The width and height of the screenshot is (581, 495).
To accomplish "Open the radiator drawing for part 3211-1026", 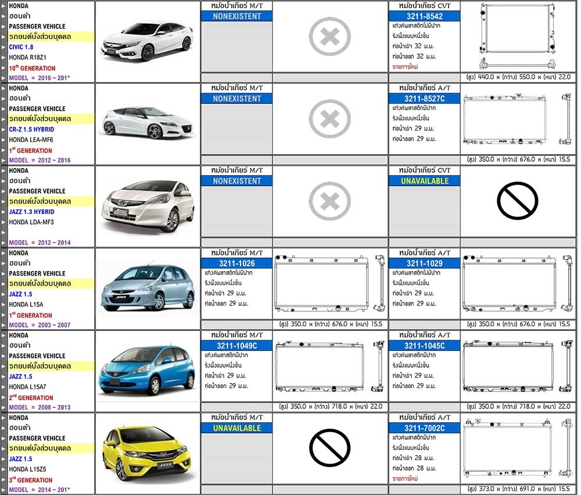I will pyautogui.click(x=330, y=284).
